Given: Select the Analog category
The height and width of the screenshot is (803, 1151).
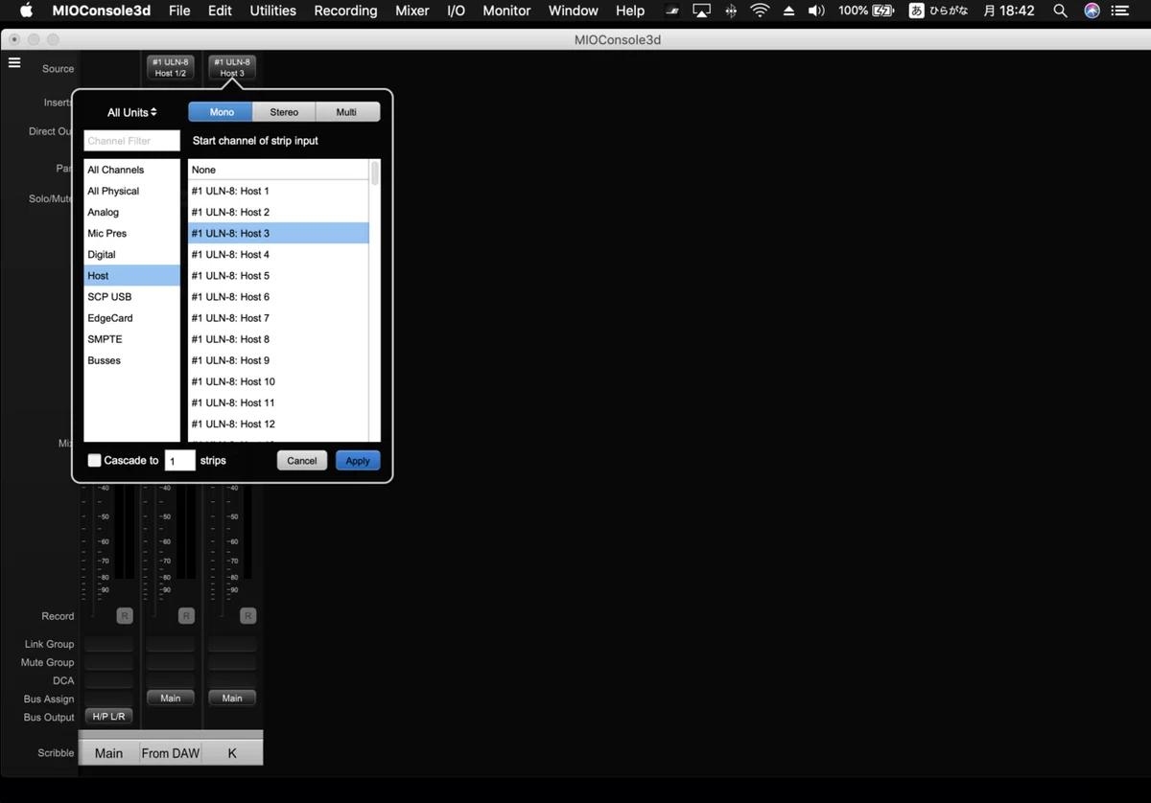Looking at the screenshot, I should point(131,212).
